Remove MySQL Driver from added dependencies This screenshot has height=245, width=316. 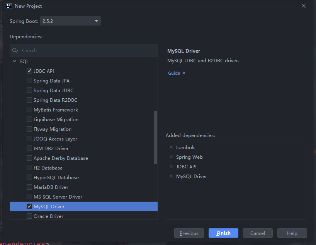pos(171,176)
